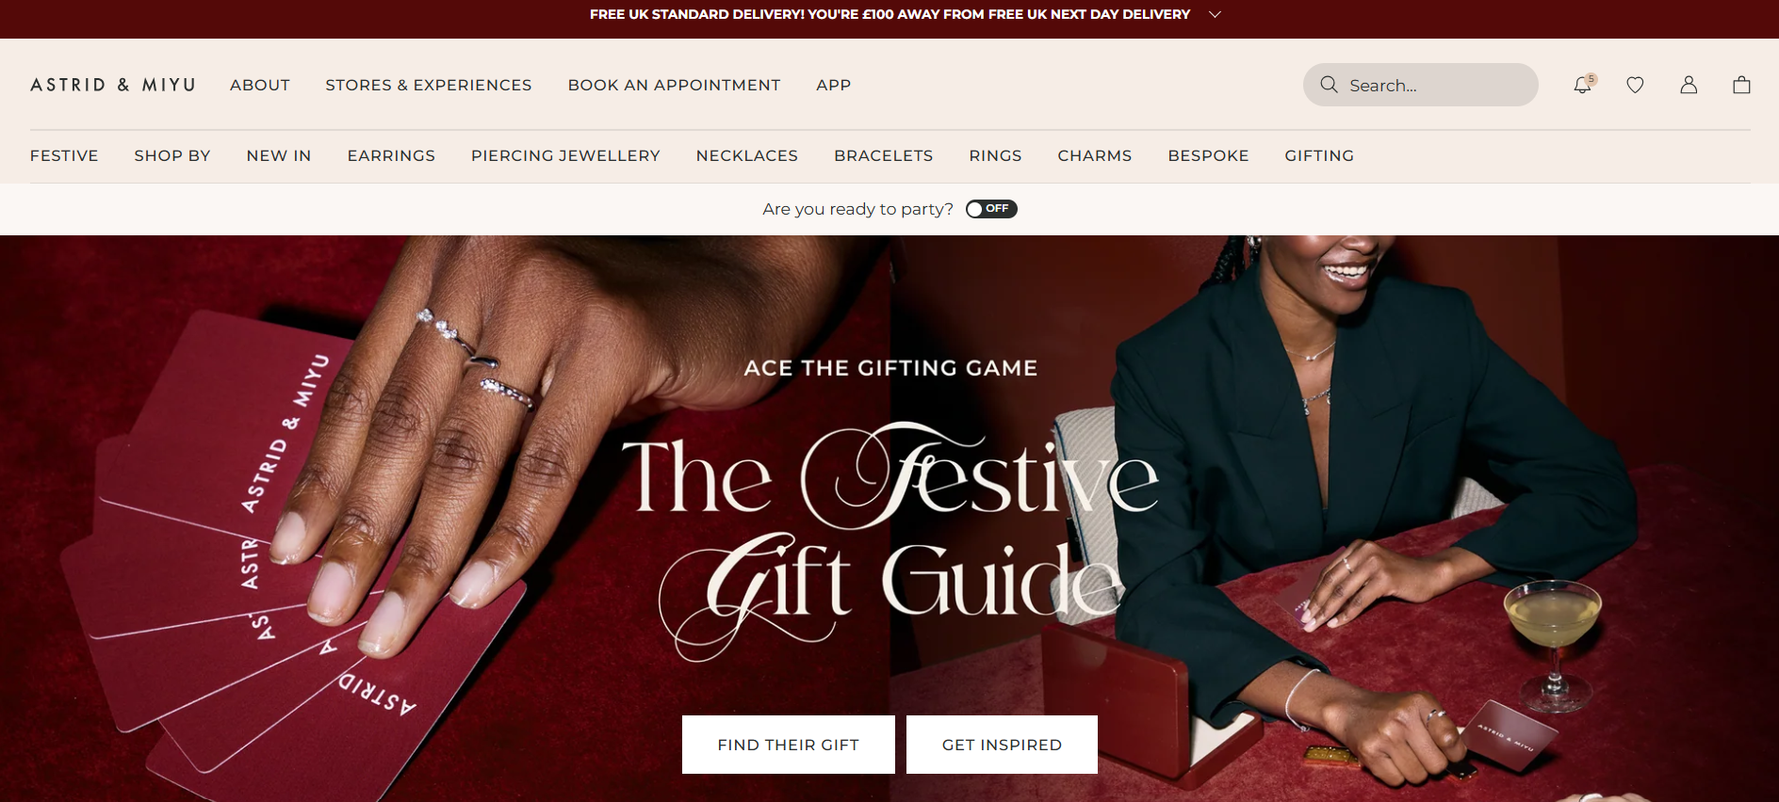1779x802 pixels.
Task: Open the Shop By menu
Action: (x=172, y=155)
